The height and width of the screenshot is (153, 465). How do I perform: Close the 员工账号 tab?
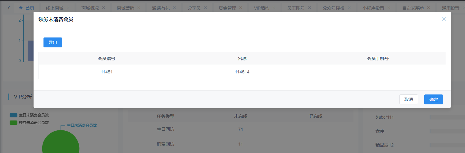point(309,7)
